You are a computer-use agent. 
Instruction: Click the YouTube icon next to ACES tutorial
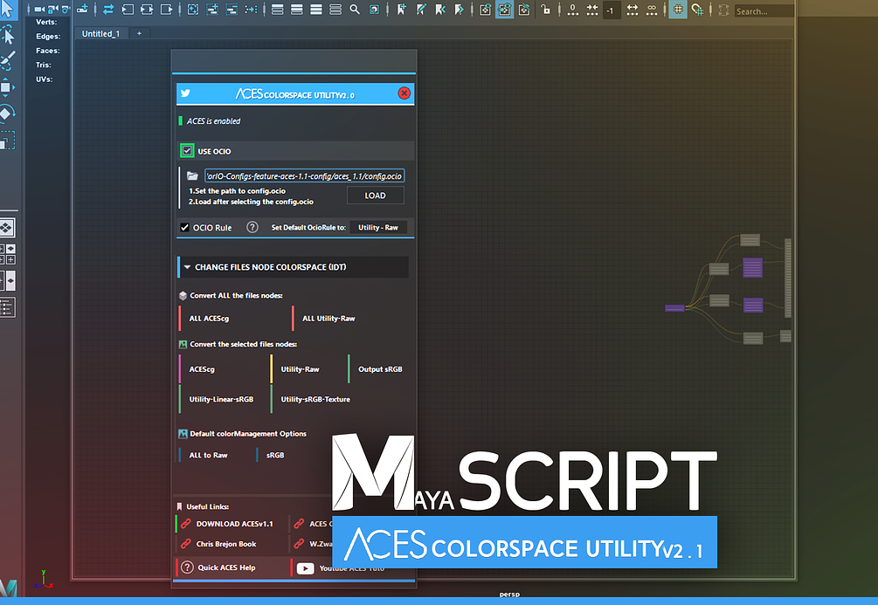306,567
